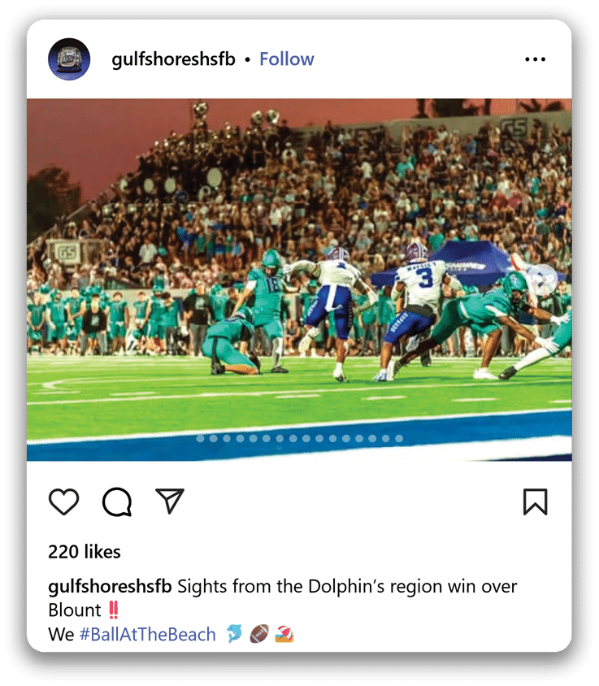Click the red double exclamation emoji

coord(113,610)
